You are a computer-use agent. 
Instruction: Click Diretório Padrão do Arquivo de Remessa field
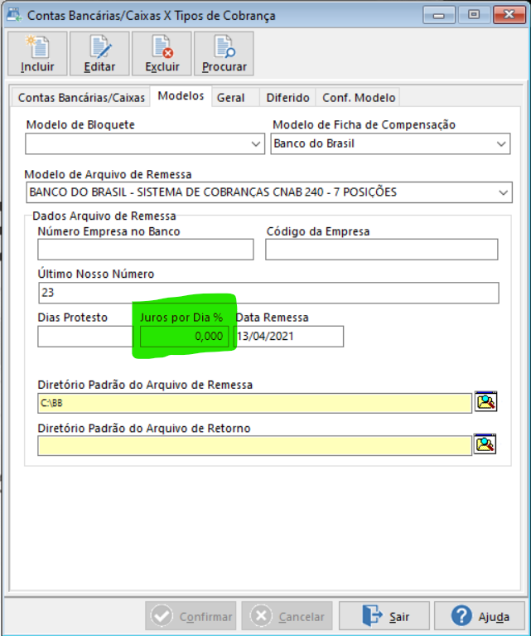pyautogui.click(x=254, y=403)
